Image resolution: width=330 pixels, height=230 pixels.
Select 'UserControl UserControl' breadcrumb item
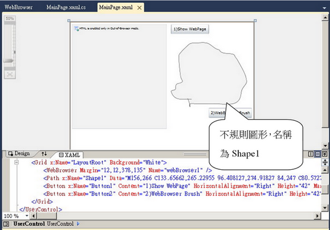click(44, 224)
